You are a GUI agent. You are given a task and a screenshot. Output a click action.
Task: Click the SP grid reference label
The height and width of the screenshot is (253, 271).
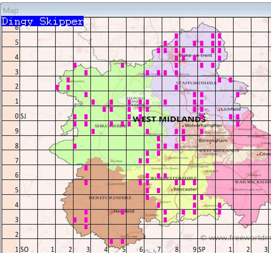pyautogui.click(x=202, y=249)
